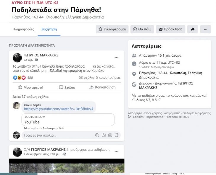Click the camera photo attach icon
The width and height of the screenshot is (216, 175).
[x=104, y=135]
